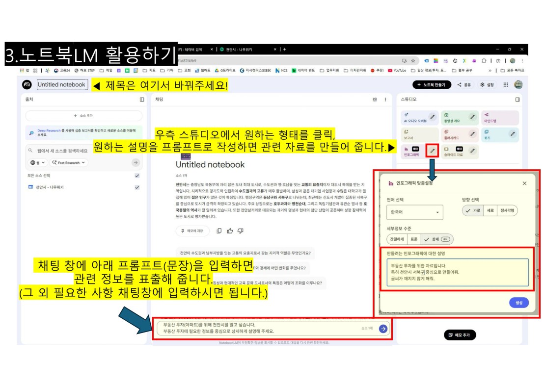Click 노트북 만들기 button
This screenshot has height=385, width=545.
click(432, 85)
